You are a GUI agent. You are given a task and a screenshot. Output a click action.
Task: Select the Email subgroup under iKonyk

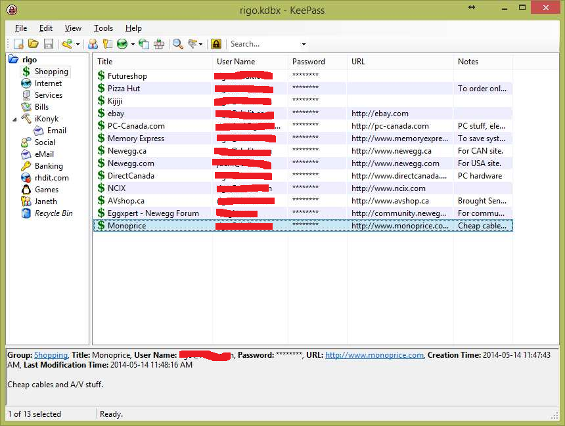(56, 131)
